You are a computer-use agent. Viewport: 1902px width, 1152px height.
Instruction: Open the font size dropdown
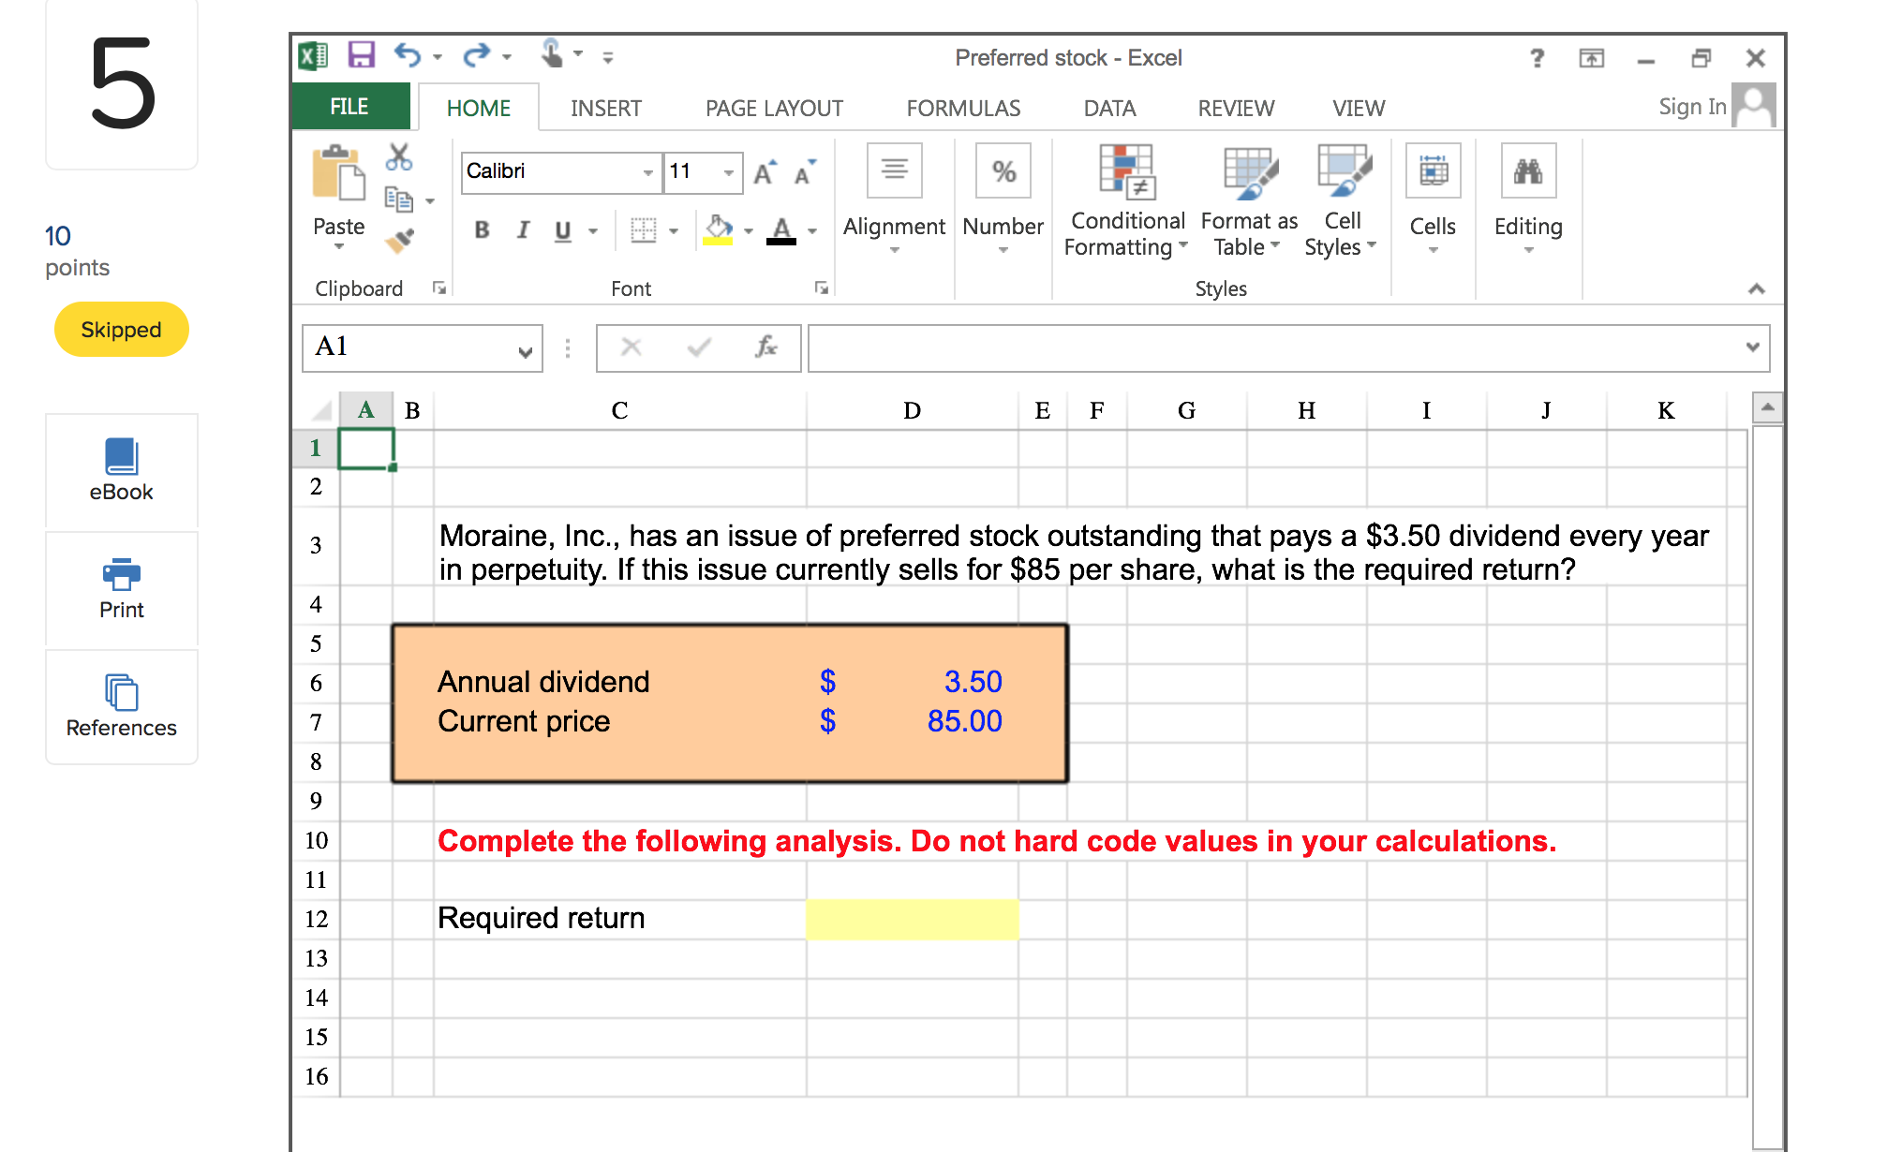tap(730, 172)
